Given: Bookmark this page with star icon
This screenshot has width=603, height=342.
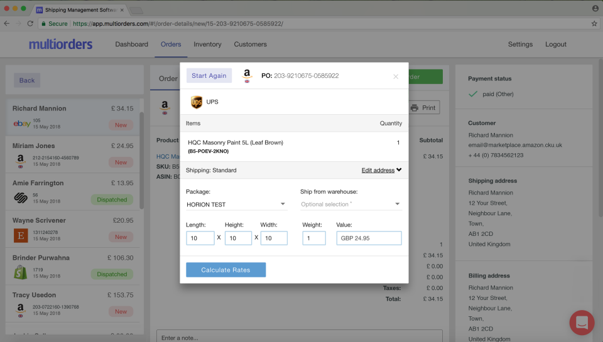Looking at the screenshot, I should coord(594,23).
